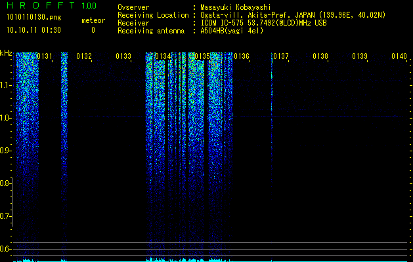Screen dimensions: 413x262
Task: Click the filename 1010110130.png
Action: click(34, 17)
